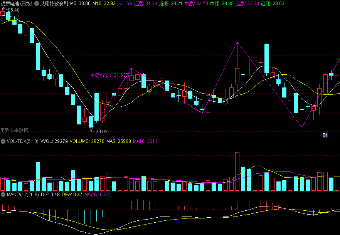
Task: Open the VOL-TDX indicator dropdown arrow
Action: click(3, 141)
